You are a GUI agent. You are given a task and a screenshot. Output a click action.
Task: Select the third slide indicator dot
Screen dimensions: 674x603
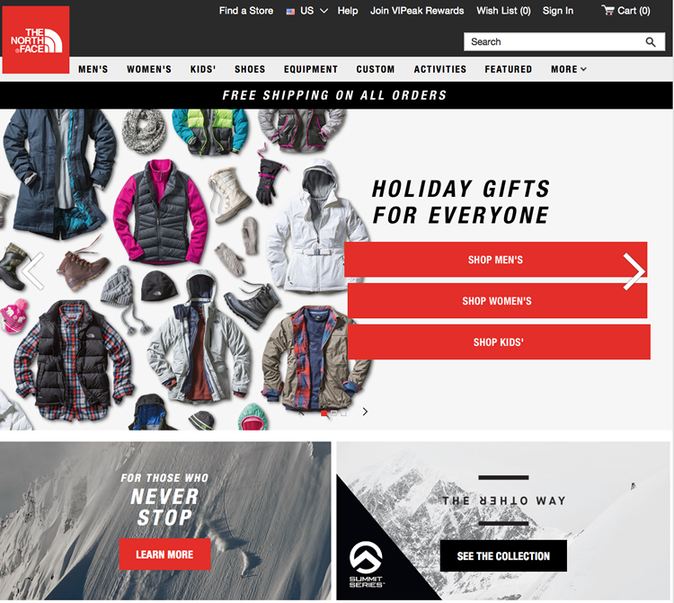click(343, 413)
